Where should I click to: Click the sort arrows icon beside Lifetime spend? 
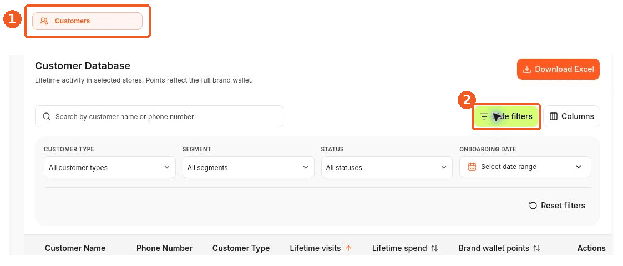434,248
